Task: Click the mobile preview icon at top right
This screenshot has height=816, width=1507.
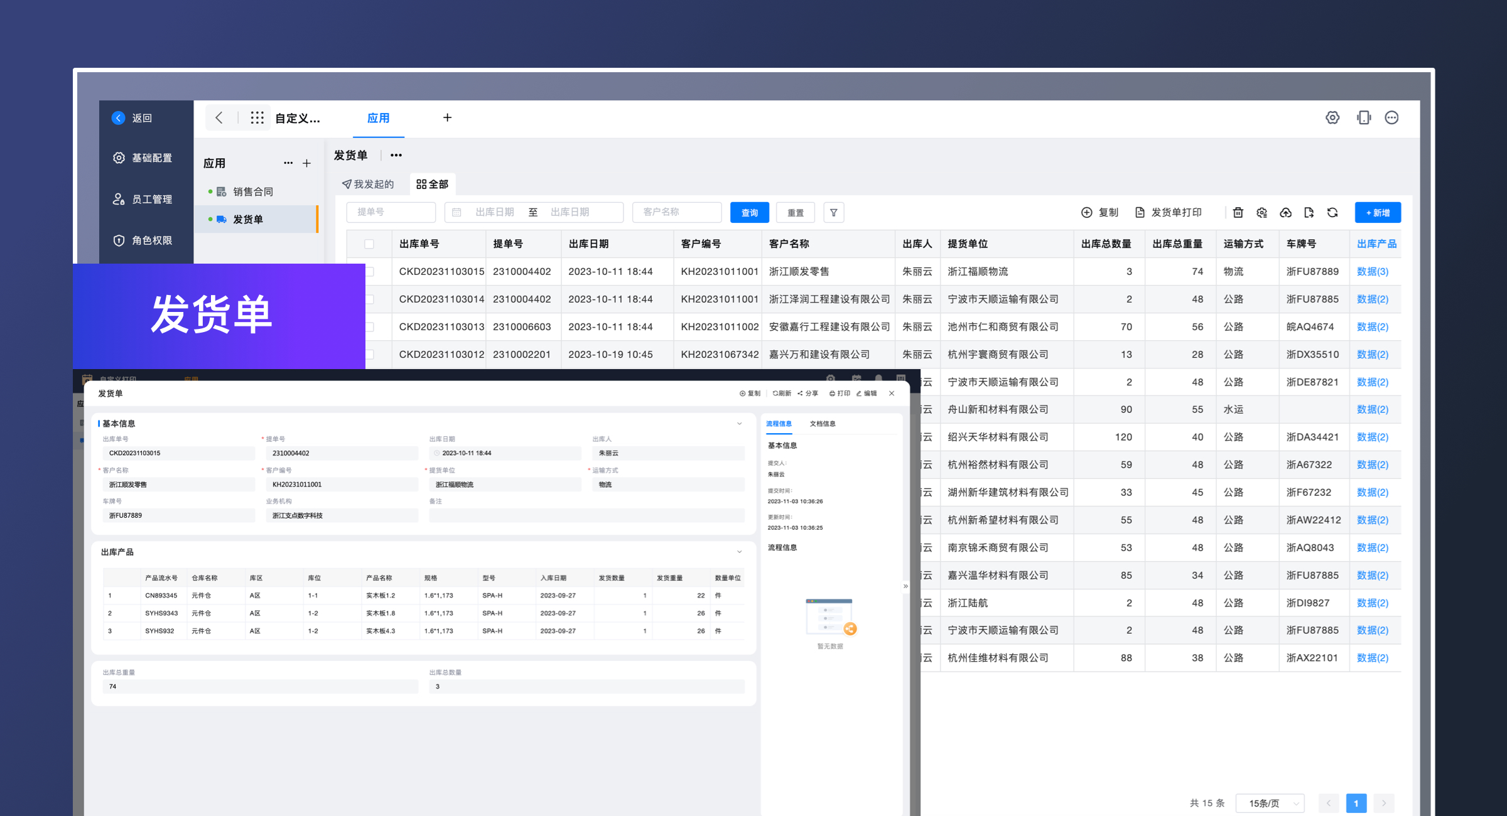Action: (1363, 118)
